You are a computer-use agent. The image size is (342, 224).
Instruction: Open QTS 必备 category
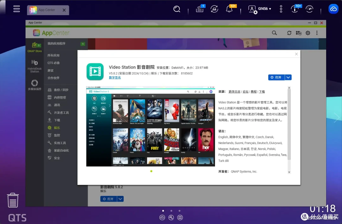pyautogui.click(x=54, y=63)
